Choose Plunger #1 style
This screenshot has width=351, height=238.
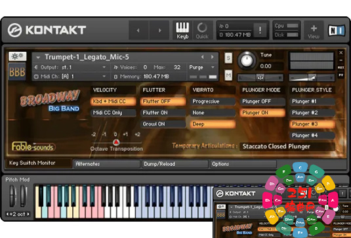[x=312, y=102]
